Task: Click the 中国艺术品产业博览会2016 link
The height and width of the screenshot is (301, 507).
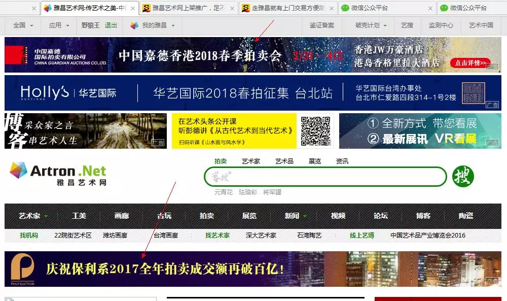Action: 428,236
